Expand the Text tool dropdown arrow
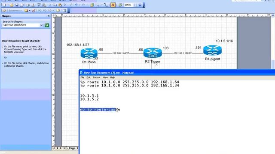Image resolution: width=275 pixels, height=154 pixels. [116, 5]
